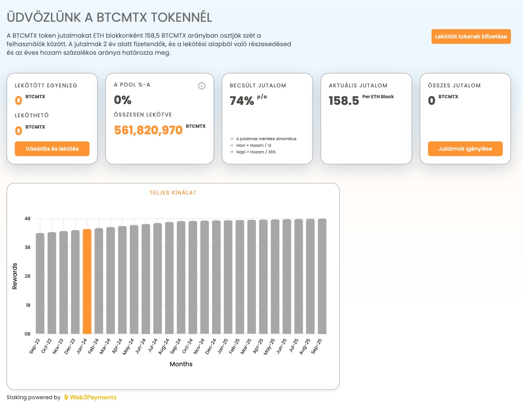Screen dimensions: 523x407
Task: Click the Aug-25 chart bar
Action: [311, 277]
